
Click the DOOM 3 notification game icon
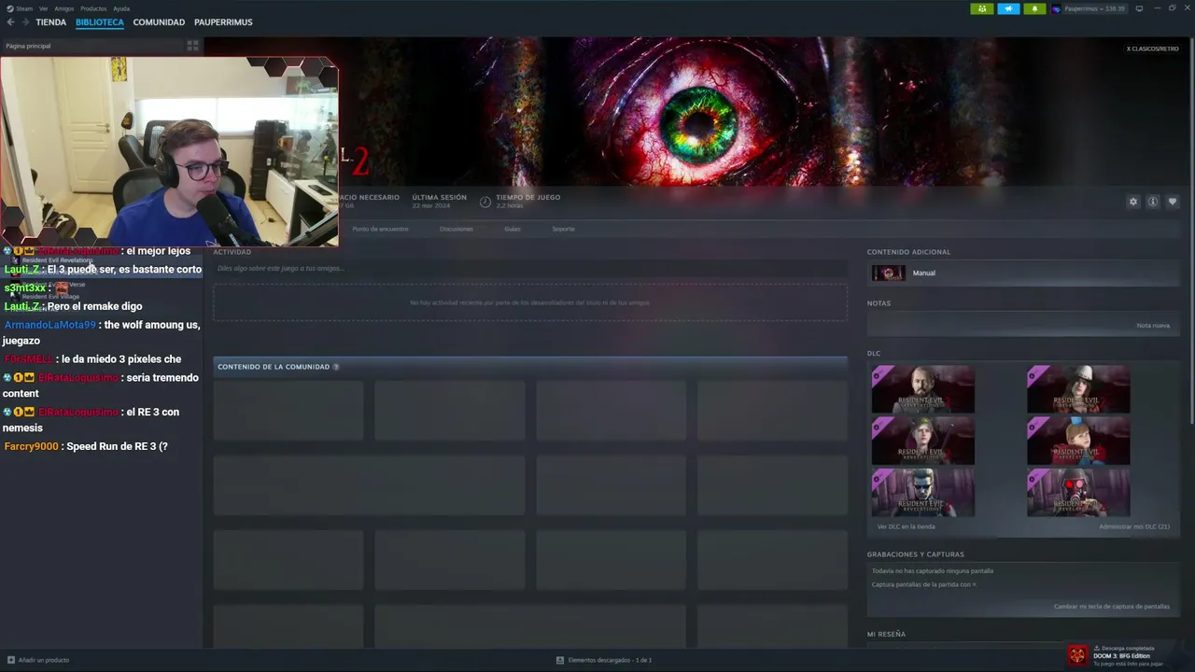[1078, 655]
